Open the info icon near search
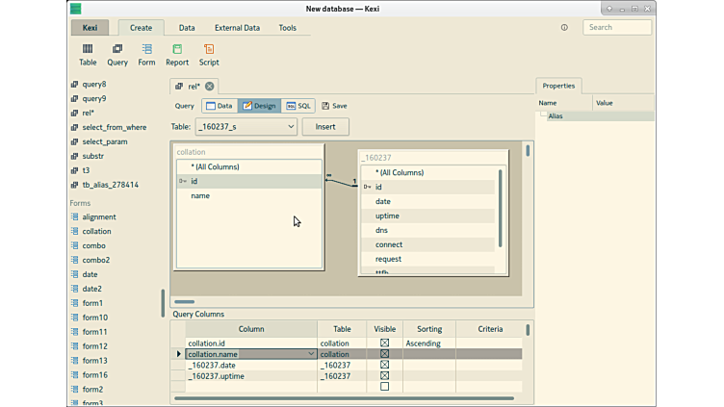724x407 pixels. click(564, 28)
